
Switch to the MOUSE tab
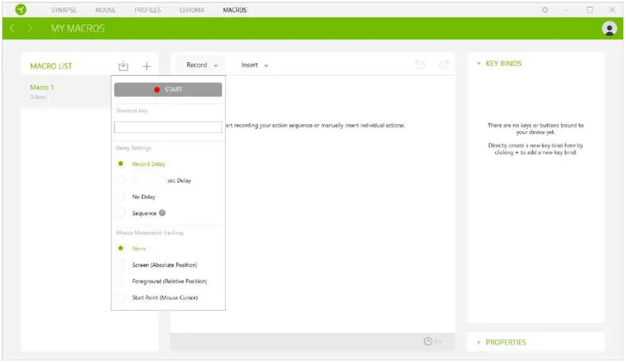point(106,10)
